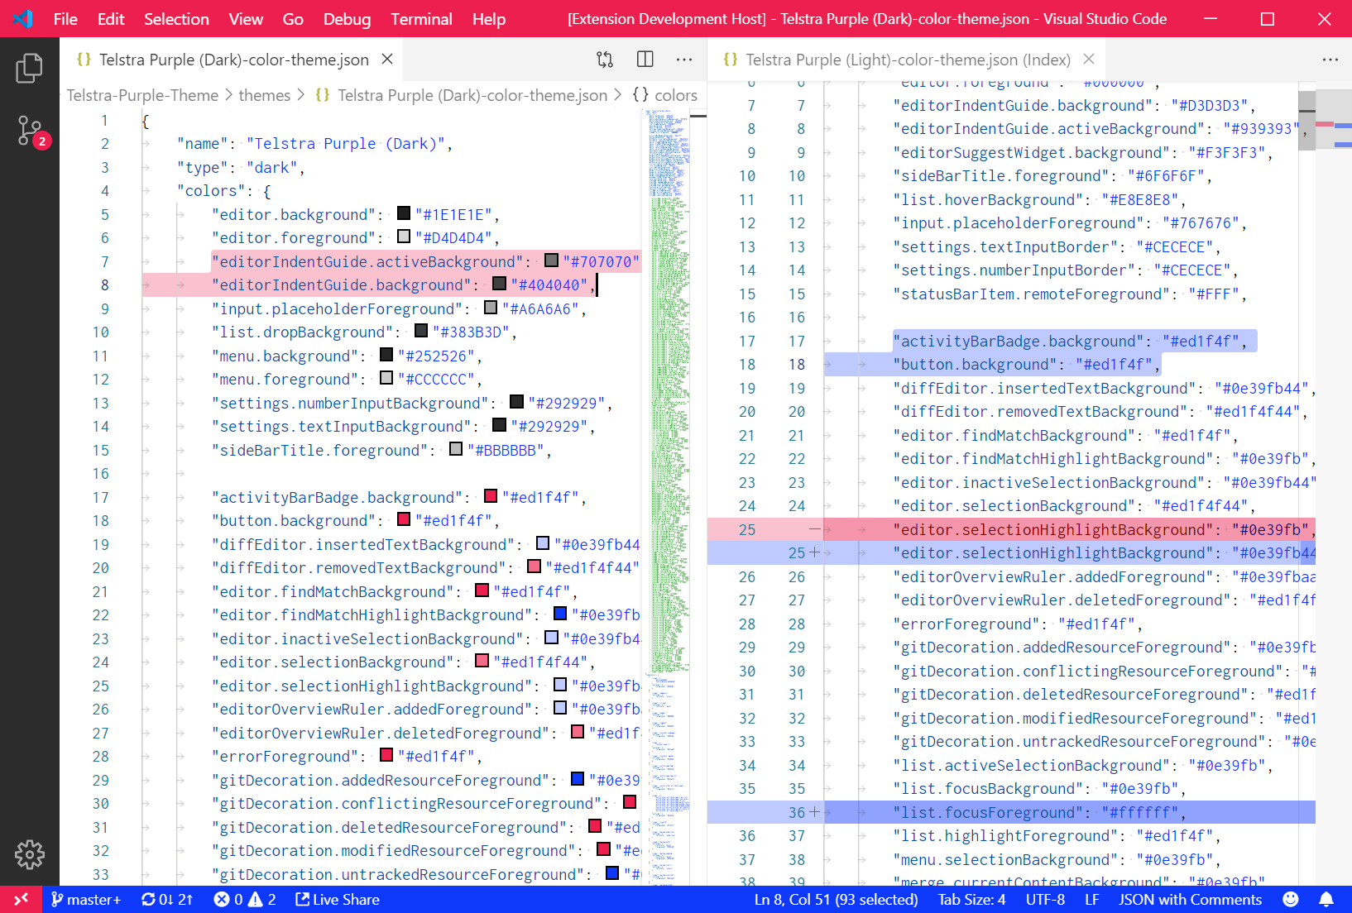
Task: Change Tab Size: 4 indentation setting
Action: [971, 900]
